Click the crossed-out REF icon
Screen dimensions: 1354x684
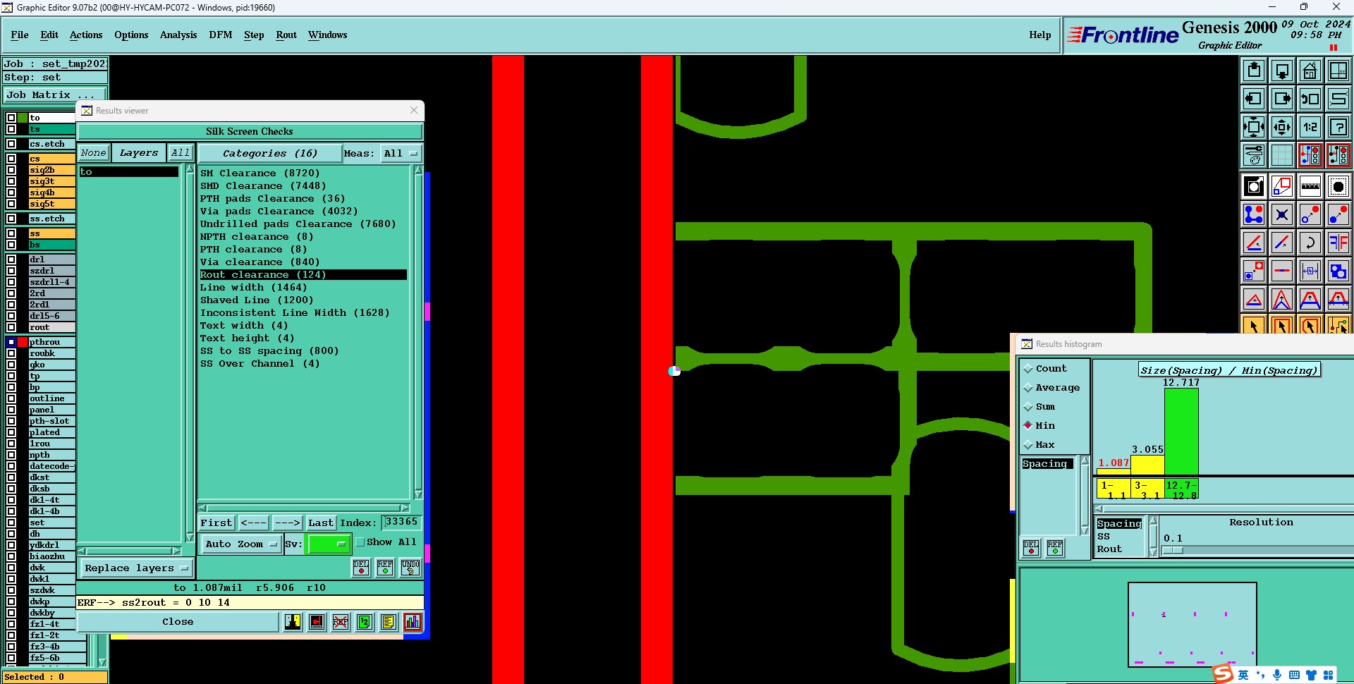pyautogui.click(x=341, y=622)
